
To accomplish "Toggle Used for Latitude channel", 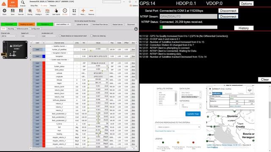I will (37, 73).
